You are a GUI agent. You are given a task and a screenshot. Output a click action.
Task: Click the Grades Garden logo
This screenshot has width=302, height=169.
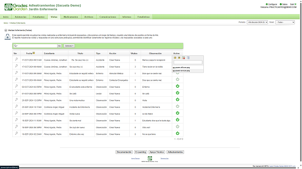pos(16,7)
